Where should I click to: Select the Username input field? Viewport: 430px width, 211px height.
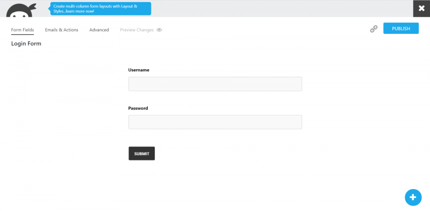click(x=216, y=84)
